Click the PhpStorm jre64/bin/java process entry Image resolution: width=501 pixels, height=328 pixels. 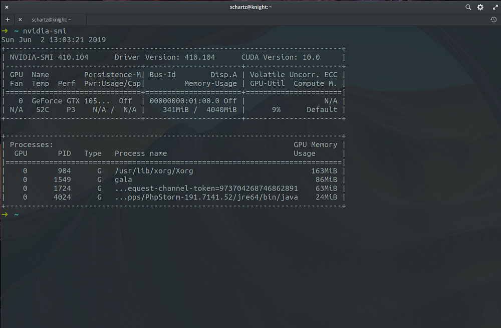pyautogui.click(x=206, y=197)
